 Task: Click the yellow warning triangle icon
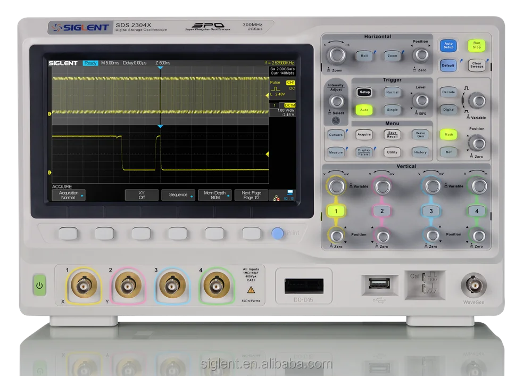[251, 290]
